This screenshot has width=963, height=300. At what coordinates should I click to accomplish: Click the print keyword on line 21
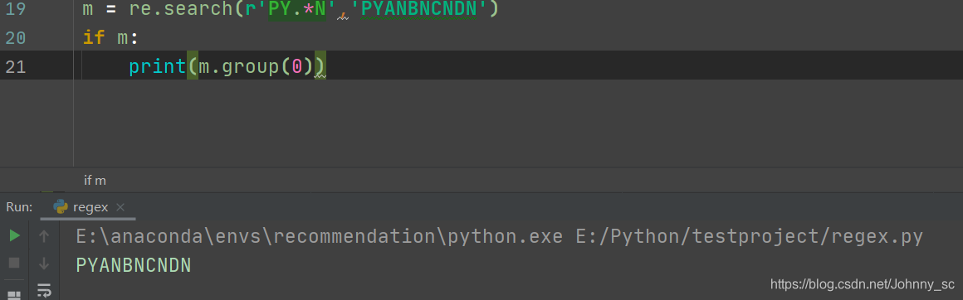[157, 66]
